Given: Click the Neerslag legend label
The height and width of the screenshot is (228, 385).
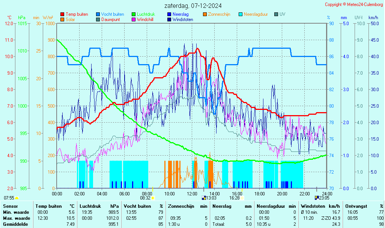Looking at the screenshot, I should 181,14.
